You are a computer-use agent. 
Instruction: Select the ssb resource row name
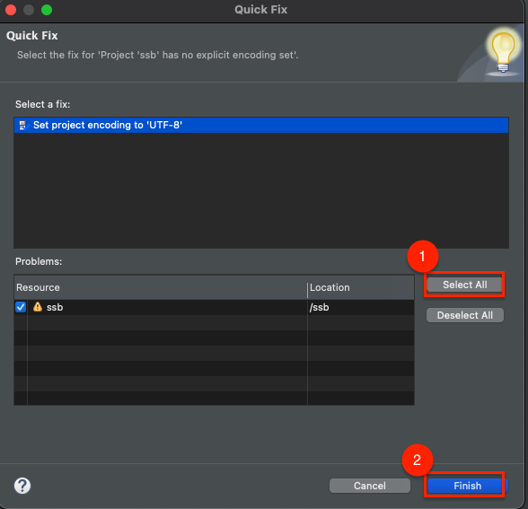coord(55,307)
